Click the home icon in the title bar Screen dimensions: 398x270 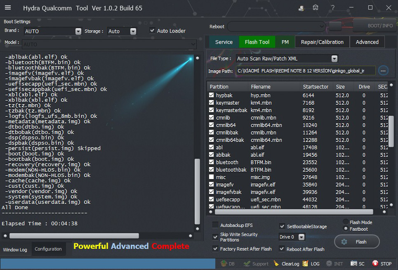tap(315, 7)
